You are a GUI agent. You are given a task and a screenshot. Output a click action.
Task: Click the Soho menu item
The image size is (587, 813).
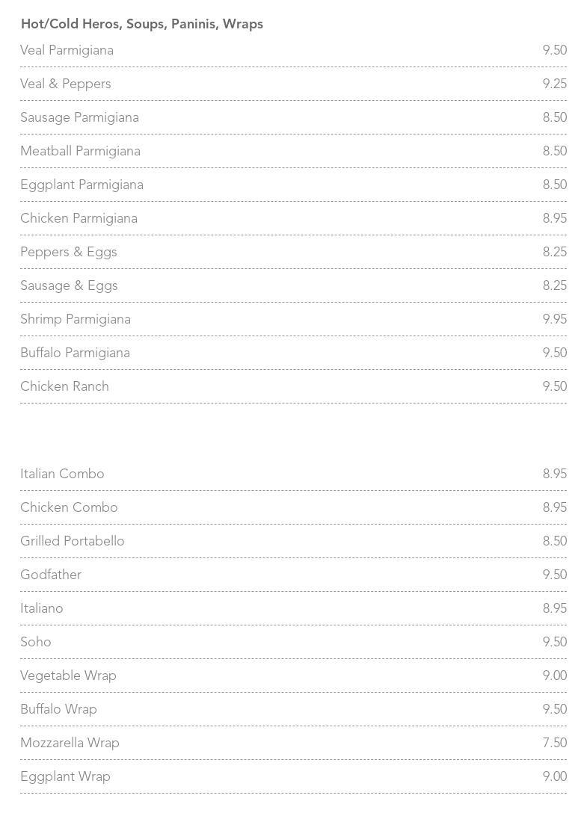pos(36,642)
